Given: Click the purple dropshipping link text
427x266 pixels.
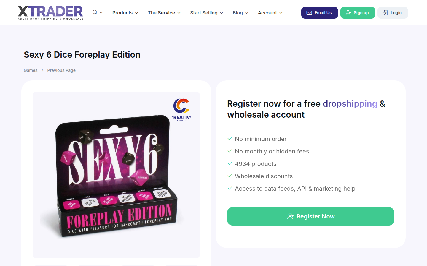Looking at the screenshot, I should [350, 104].
